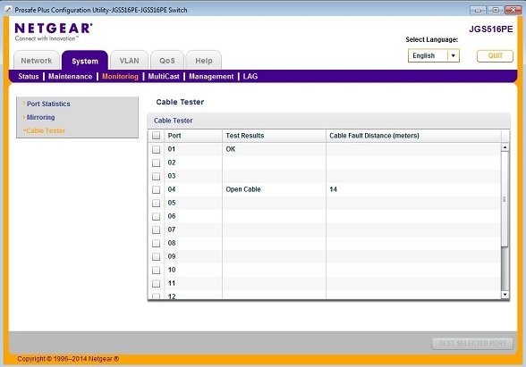The image size is (526, 367).
Task: Select the port 09 checkbox
Action: point(156,256)
